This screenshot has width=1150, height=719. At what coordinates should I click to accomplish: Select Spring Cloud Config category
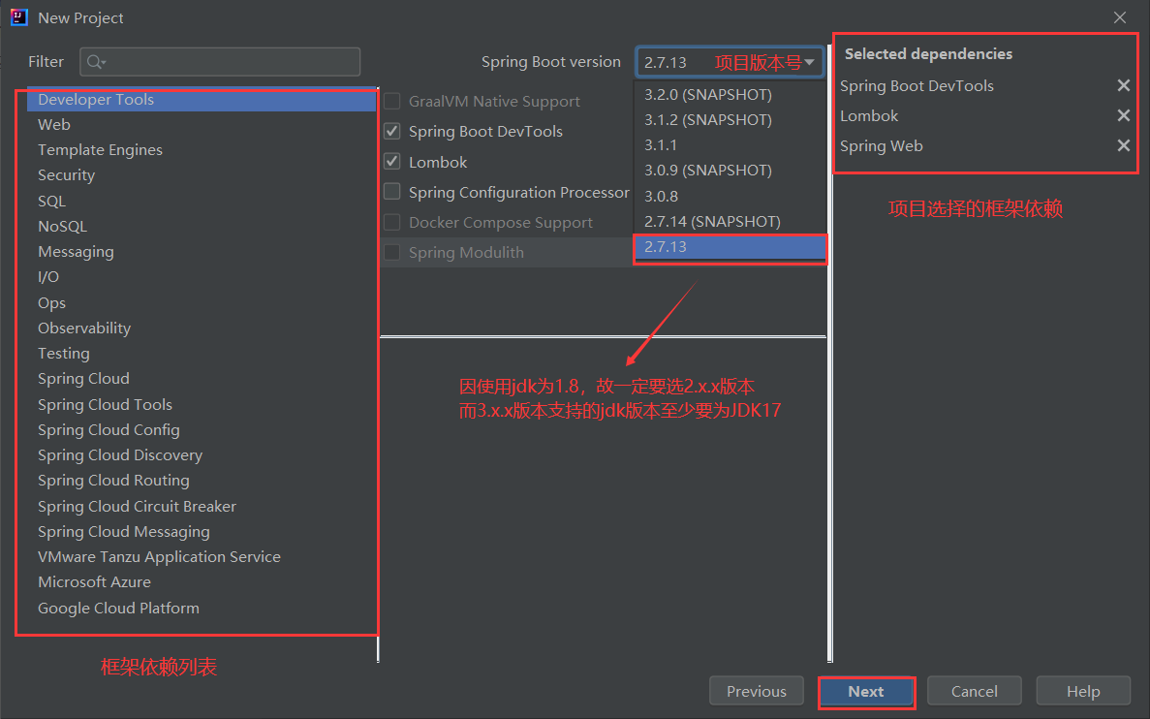tap(201, 430)
